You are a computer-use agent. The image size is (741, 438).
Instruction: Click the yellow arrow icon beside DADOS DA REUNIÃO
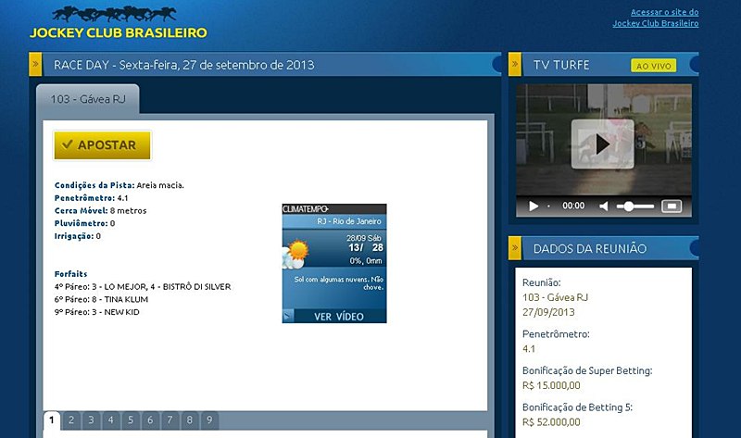click(515, 247)
